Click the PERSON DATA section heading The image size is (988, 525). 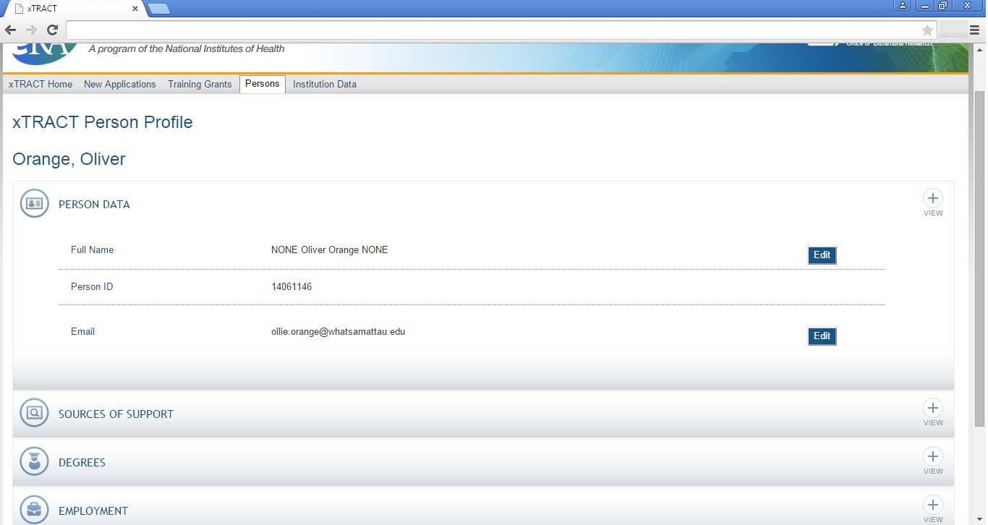pos(94,205)
